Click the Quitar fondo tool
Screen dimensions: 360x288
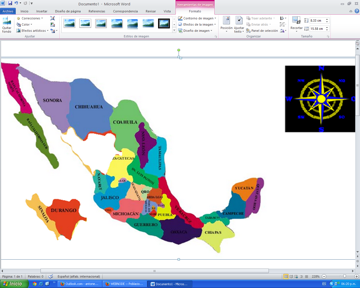[x=7, y=25]
